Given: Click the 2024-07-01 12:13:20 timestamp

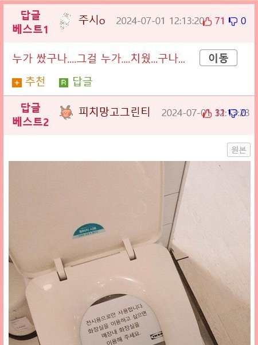Looking at the screenshot, I should click(x=161, y=21).
